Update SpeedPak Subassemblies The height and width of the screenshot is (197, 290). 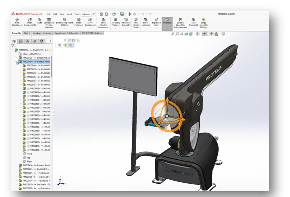point(180,23)
